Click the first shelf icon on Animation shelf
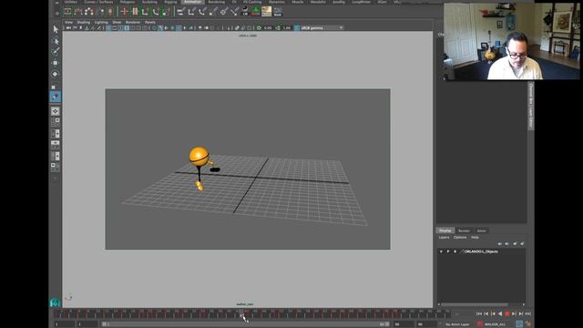Screen dimensions: 583x328 [x=67, y=12]
